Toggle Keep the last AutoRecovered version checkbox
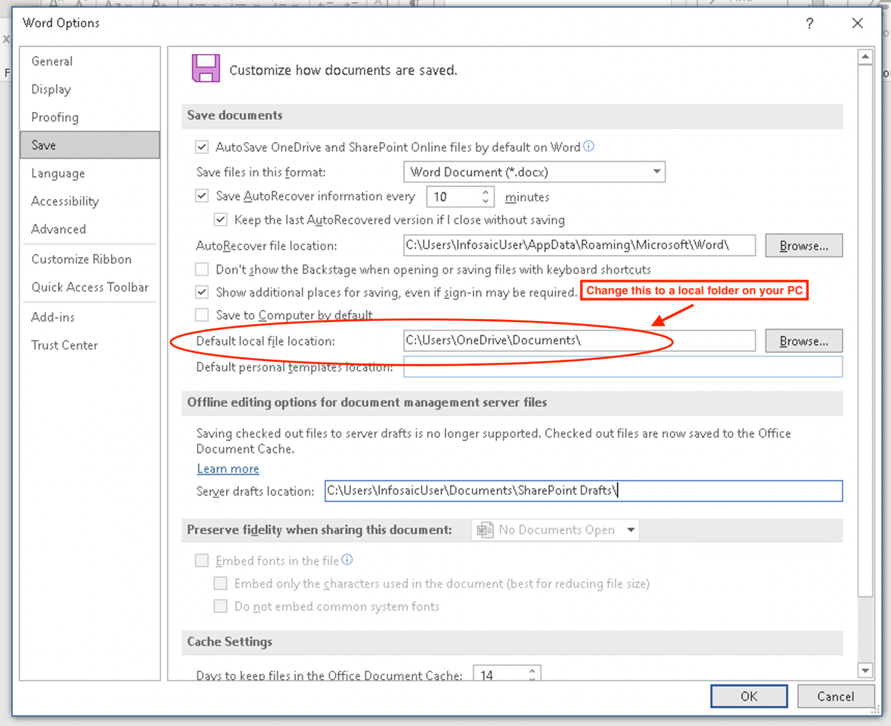This screenshot has height=726, width=891. pyautogui.click(x=220, y=220)
